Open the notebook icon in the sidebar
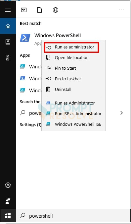 coord(8,42)
